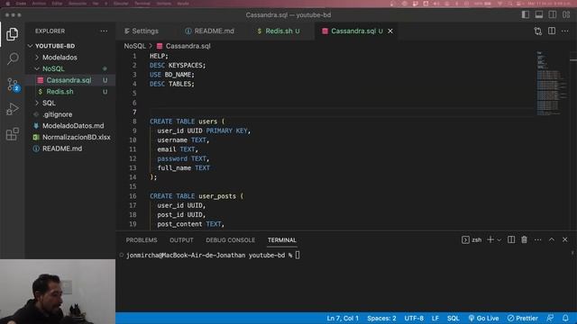
Task: Open Explorer more actions ellipsis
Action: (x=105, y=31)
